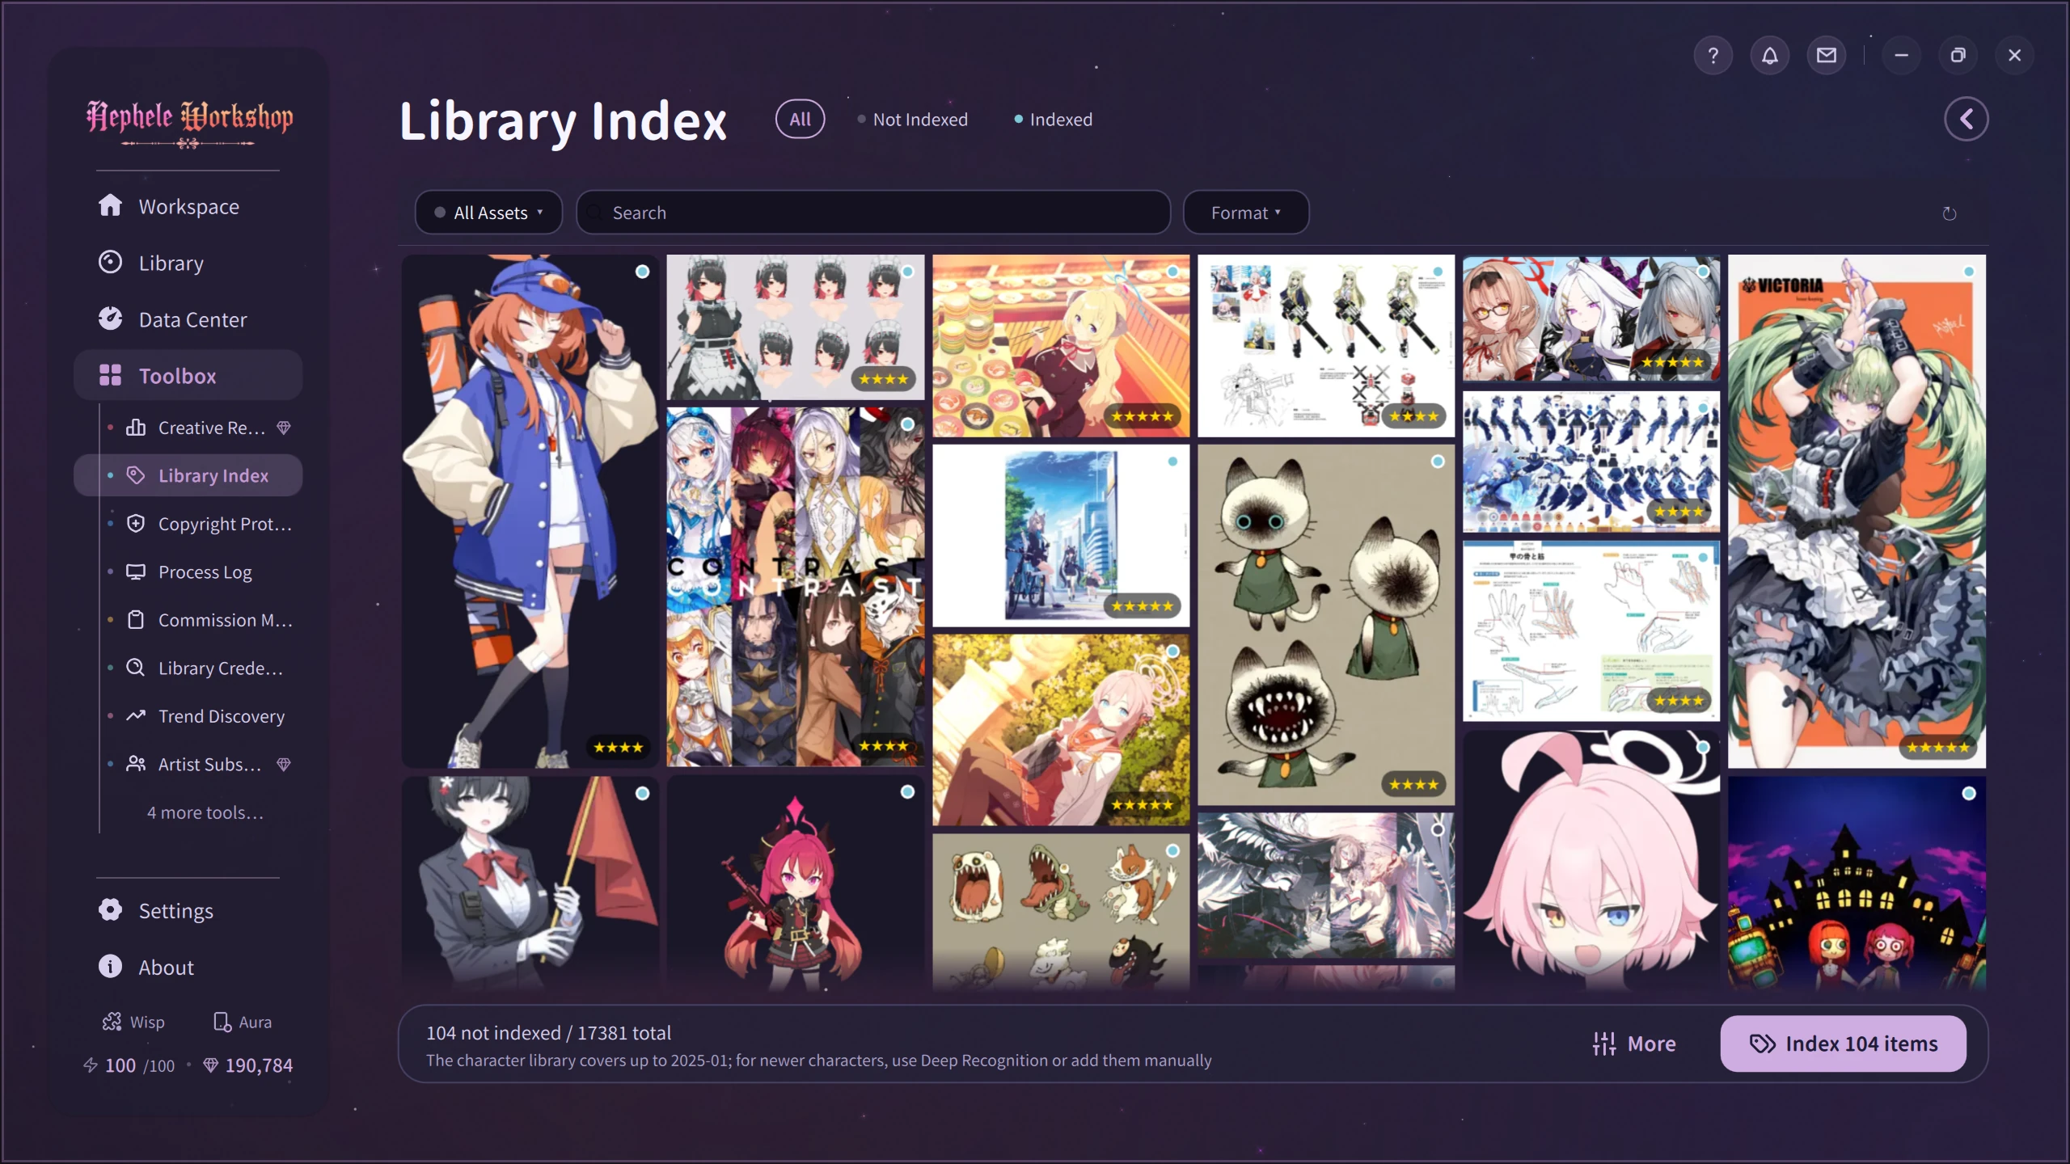Toggle selection dot on haunted house artwork
2070x1164 pixels.
coord(1968,794)
